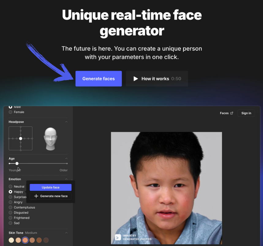Click the darkest skin tone swatch
Image resolution: width=263 pixels, height=246 pixels.
click(x=46, y=240)
